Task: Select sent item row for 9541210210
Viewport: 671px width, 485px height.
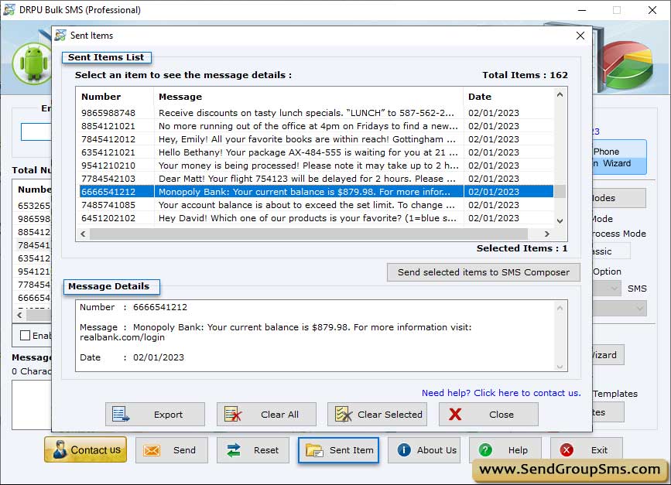Action: pos(317,166)
